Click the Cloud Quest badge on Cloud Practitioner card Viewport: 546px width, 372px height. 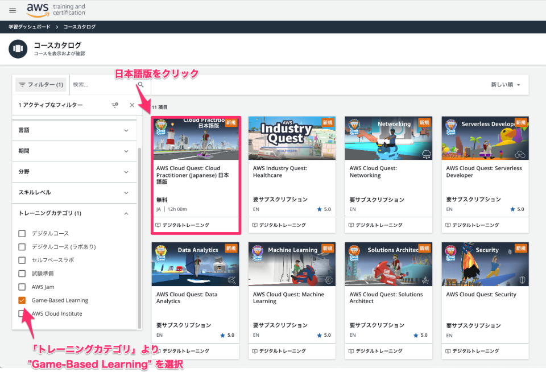(161, 127)
